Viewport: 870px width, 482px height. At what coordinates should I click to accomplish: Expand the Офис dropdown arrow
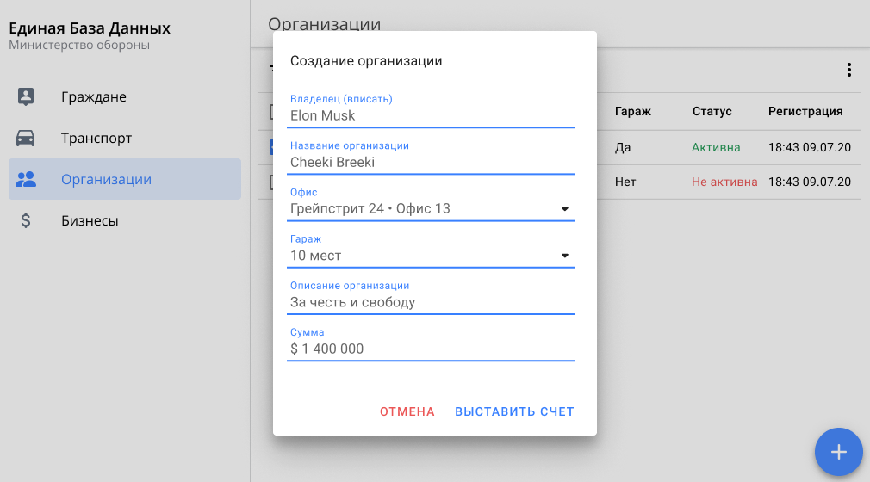click(565, 208)
